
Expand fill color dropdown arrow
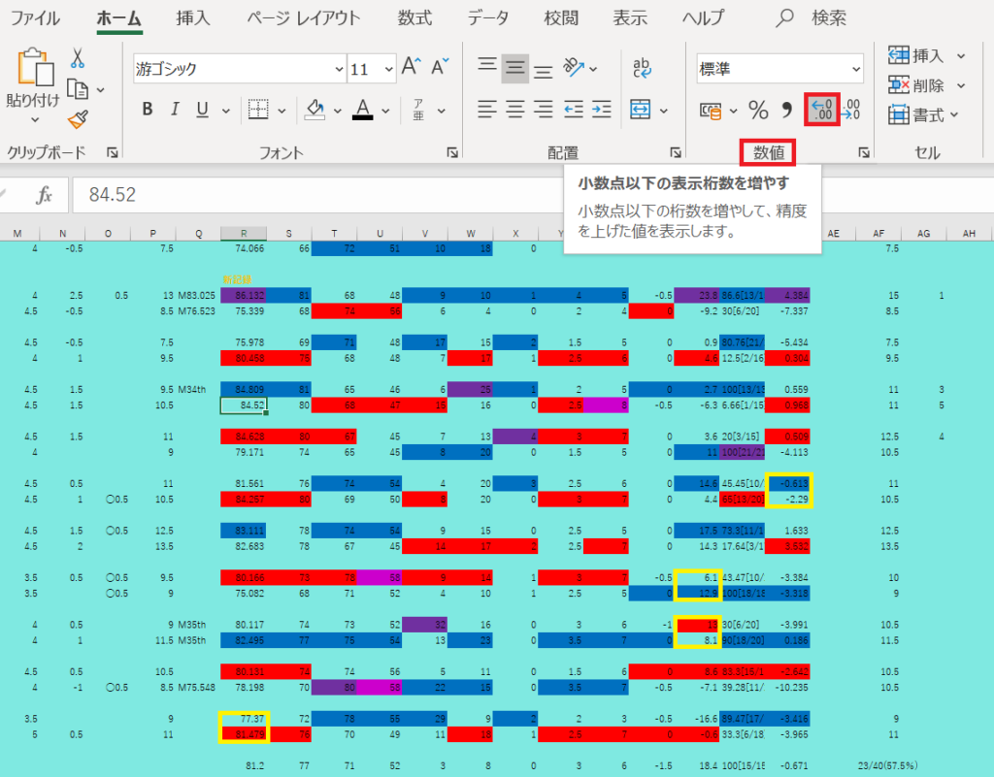pyautogui.click(x=337, y=111)
